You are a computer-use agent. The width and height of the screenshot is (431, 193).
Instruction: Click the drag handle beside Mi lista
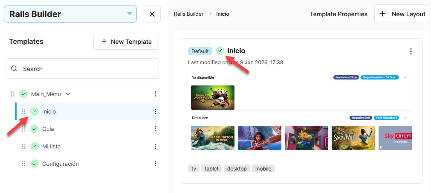pos(23,146)
